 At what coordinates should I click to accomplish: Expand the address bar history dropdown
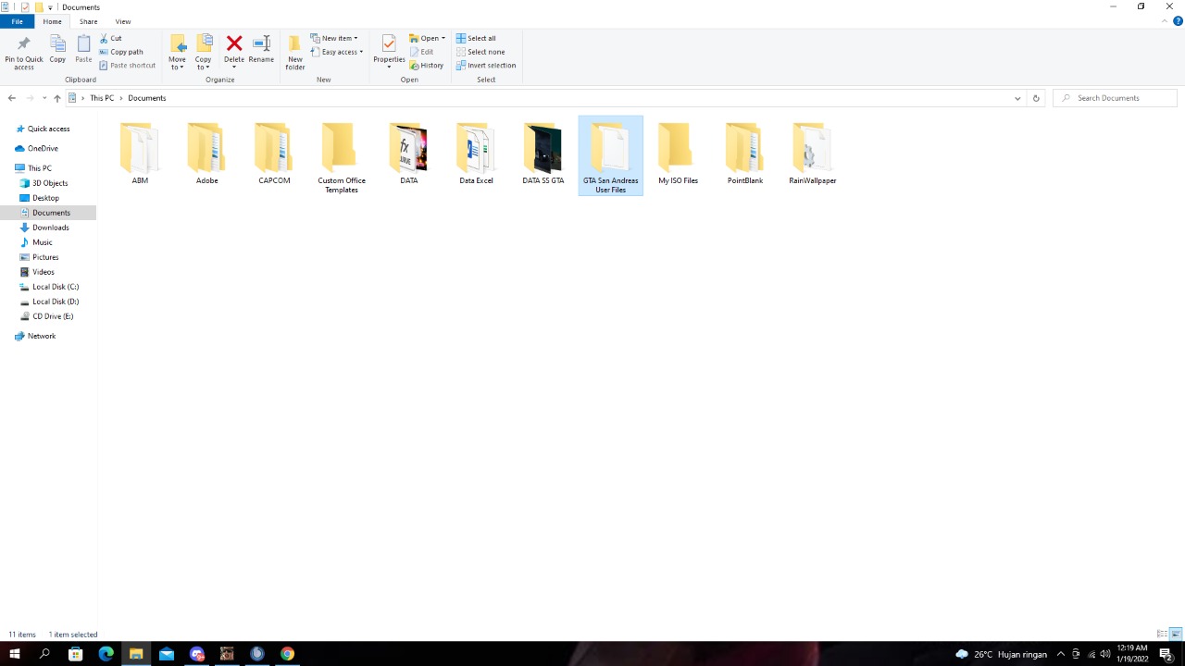[x=1017, y=98]
